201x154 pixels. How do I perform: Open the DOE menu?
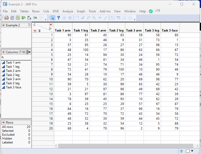pyautogui.click(x=56, y=11)
